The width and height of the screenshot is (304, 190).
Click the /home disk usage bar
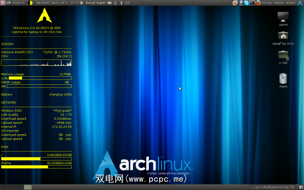(x=36, y=167)
